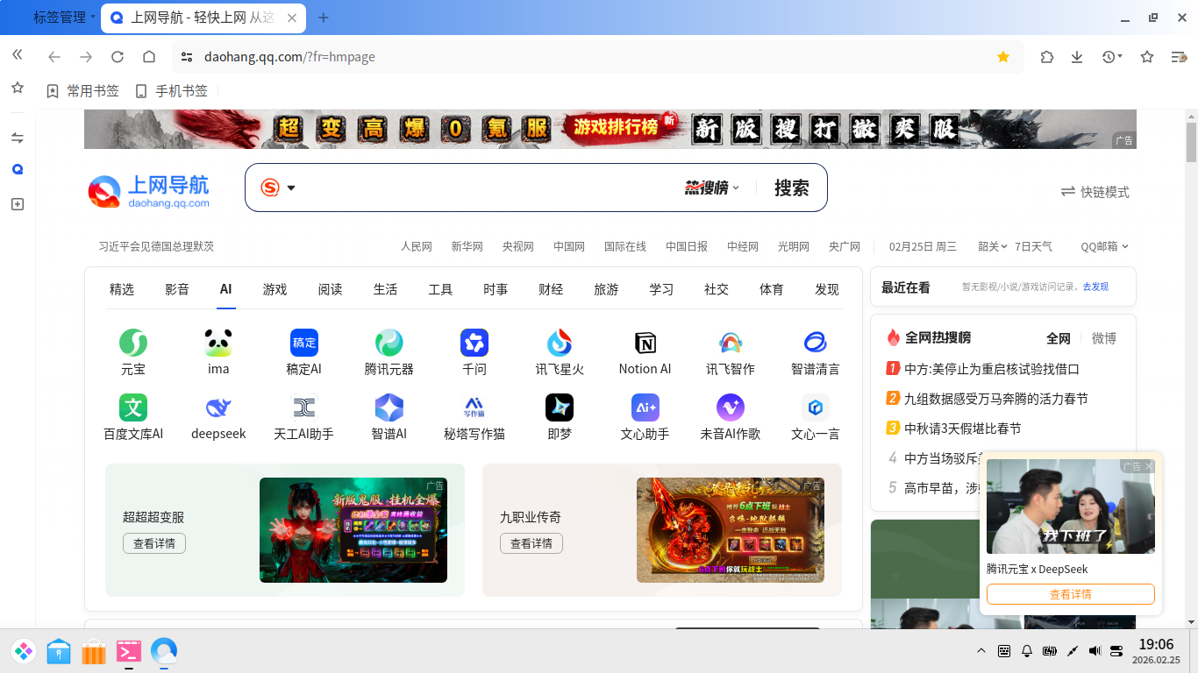Collapse the sidebar with double-chevron icon
1198x673 pixels.
pos(17,54)
